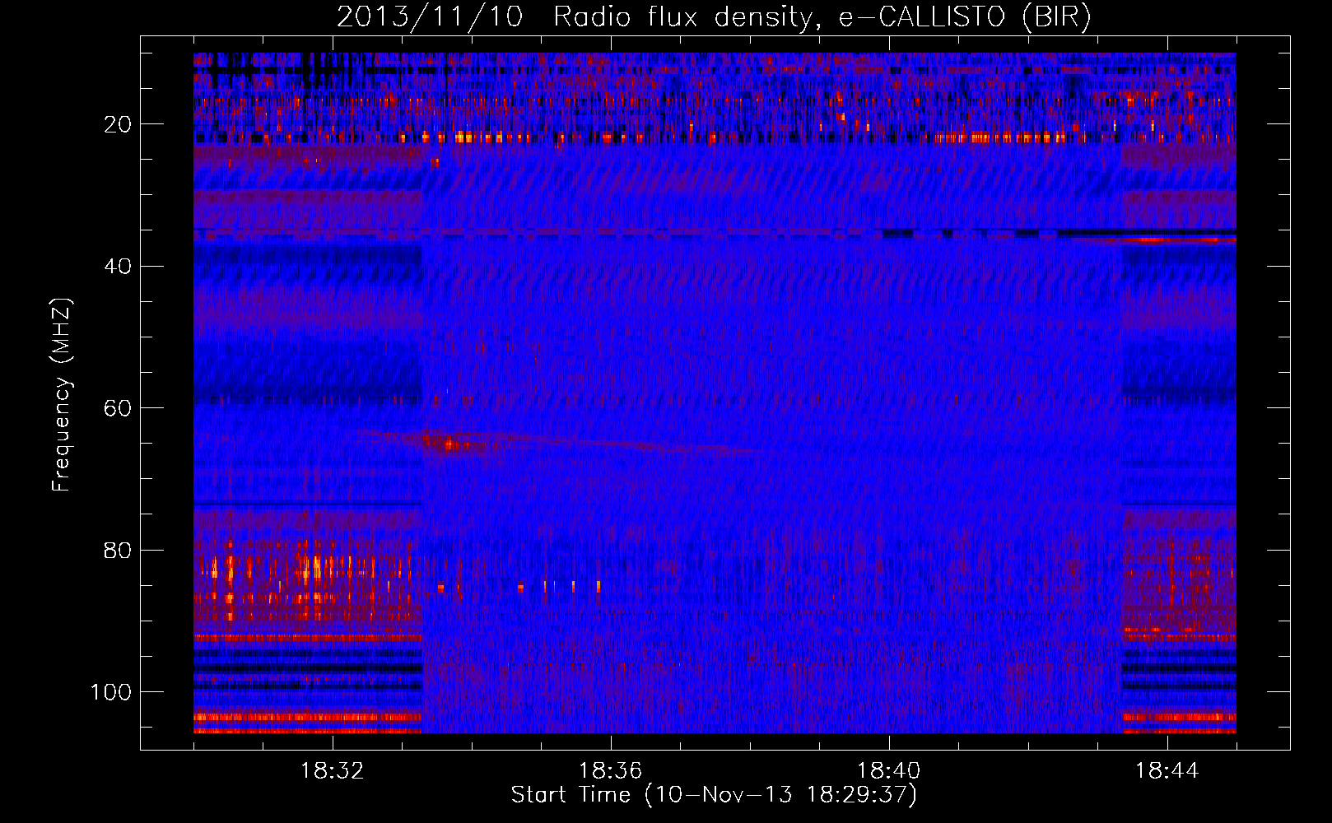The image size is (1332, 823).
Task: Click the '100' frequency tick label
Action: coord(111,692)
